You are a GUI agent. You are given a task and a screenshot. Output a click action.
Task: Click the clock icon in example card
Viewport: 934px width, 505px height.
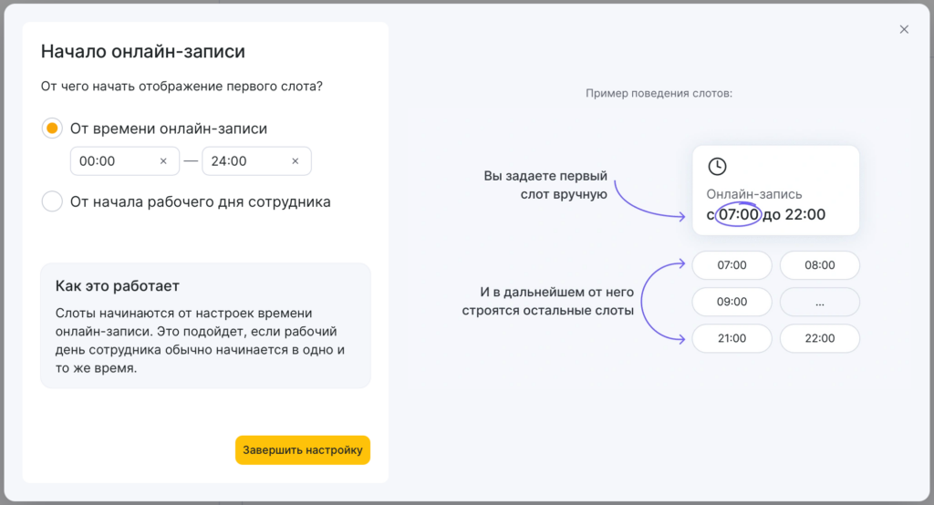tap(718, 166)
